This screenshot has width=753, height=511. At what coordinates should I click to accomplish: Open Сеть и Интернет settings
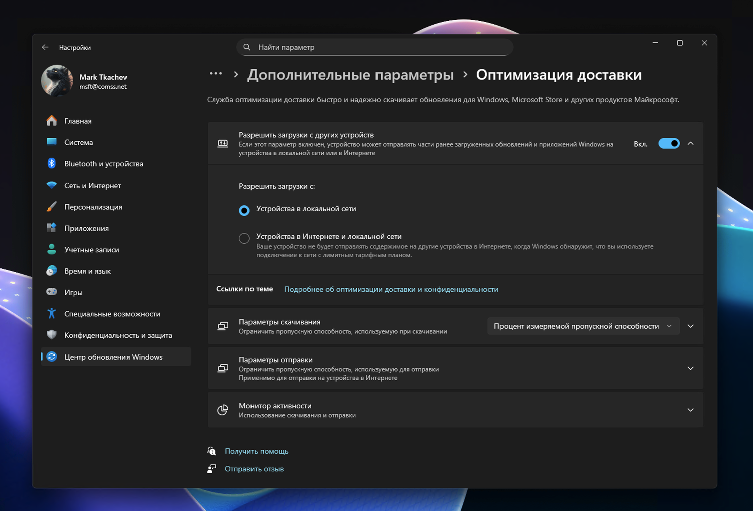click(x=116, y=185)
